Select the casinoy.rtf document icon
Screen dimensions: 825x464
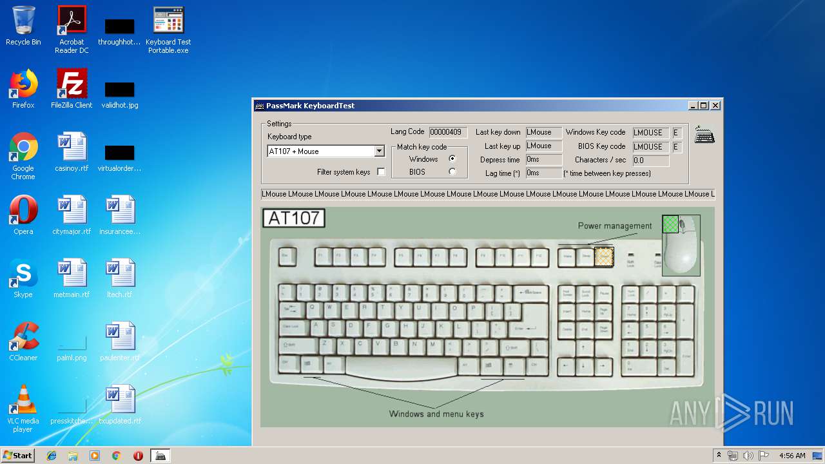click(x=72, y=152)
